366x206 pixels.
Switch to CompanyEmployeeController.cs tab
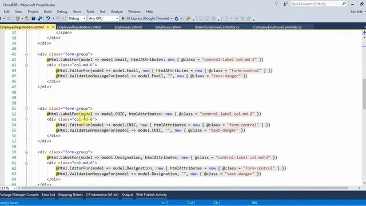[277, 27]
